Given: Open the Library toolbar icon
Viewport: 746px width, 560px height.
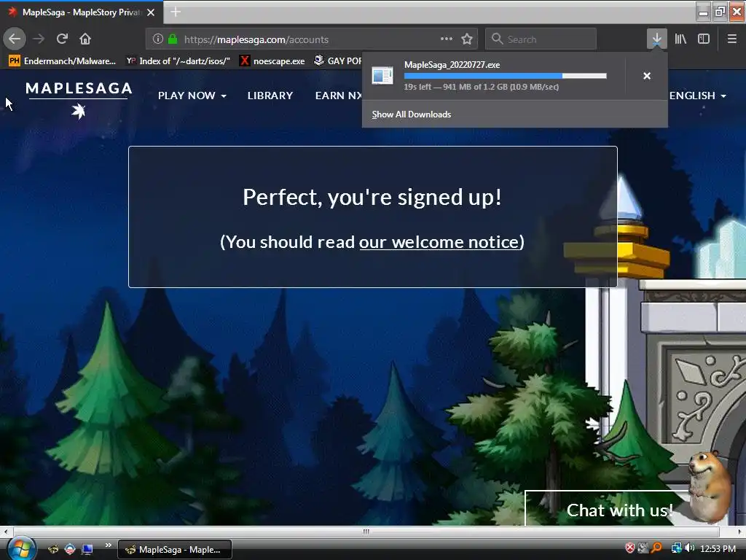Looking at the screenshot, I should coord(680,39).
